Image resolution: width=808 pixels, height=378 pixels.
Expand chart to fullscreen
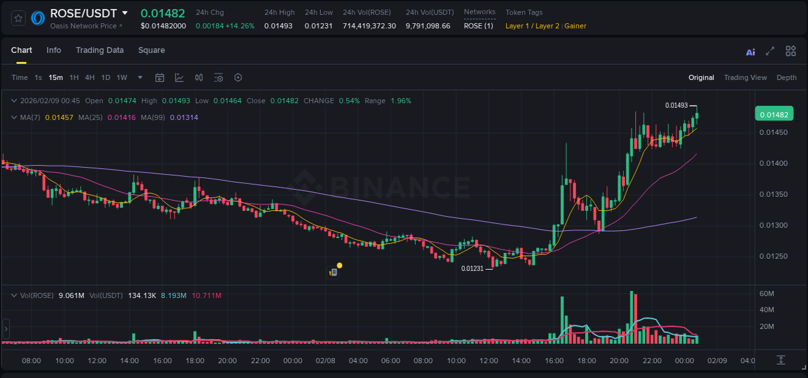pyautogui.click(x=770, y=52)
